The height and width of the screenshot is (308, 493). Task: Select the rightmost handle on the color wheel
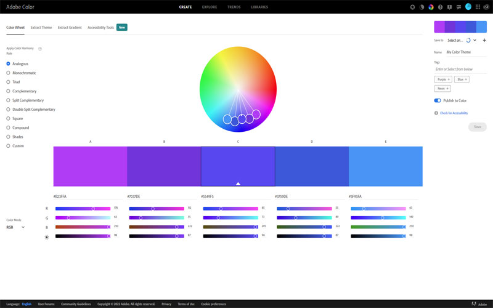click(256, 114)
